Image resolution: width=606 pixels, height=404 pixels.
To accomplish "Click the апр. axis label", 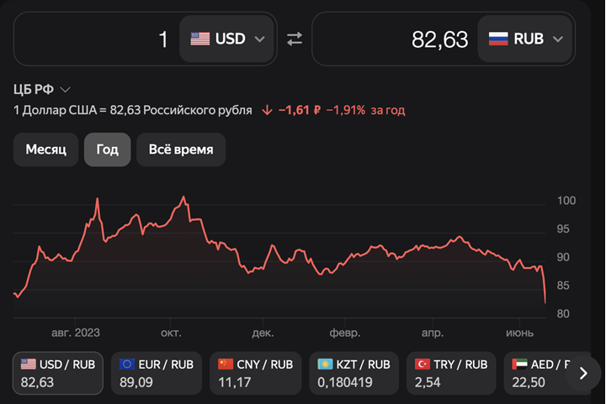I will pyautogui.click(x=433, y=333).
